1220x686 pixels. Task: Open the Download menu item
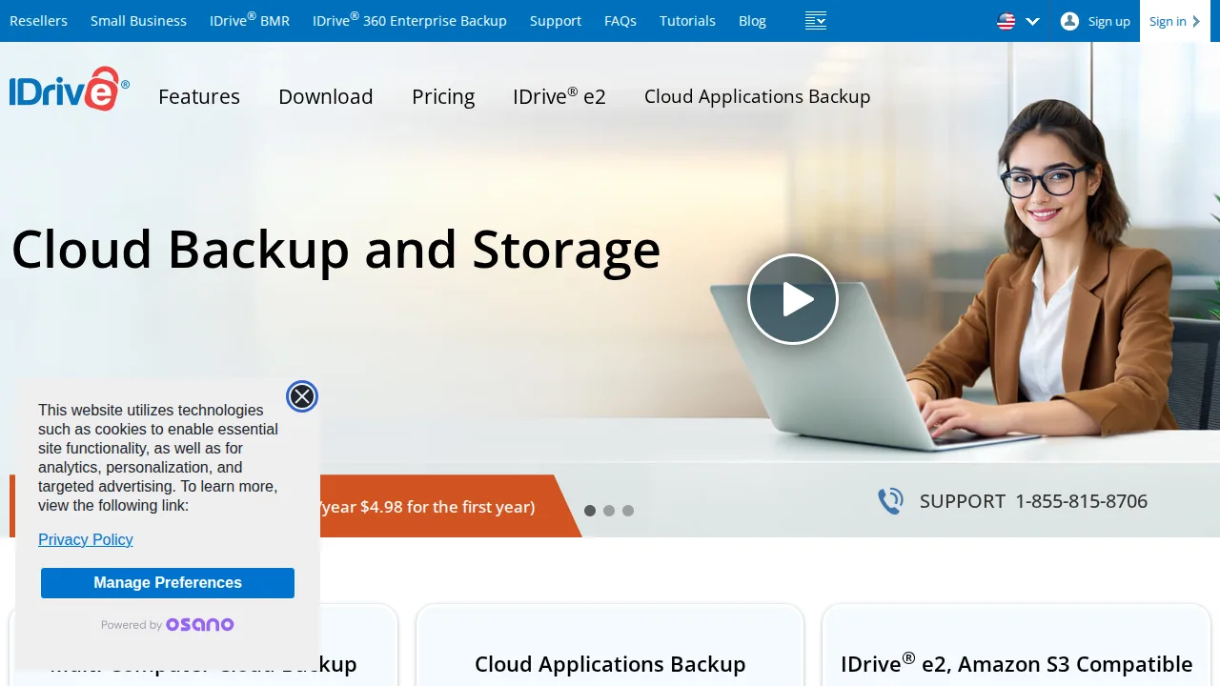pos(326,96)
